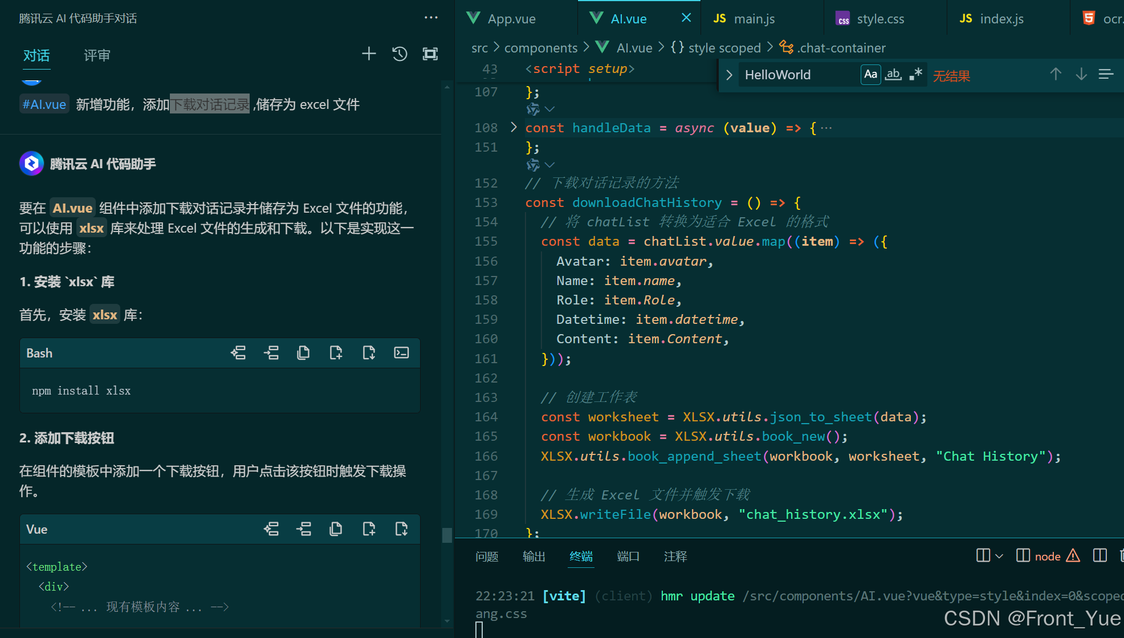Click the #AI.vue file reference link
This screenshot has width=1124, height=638.
pyautogui.click(x=44, y=104)
